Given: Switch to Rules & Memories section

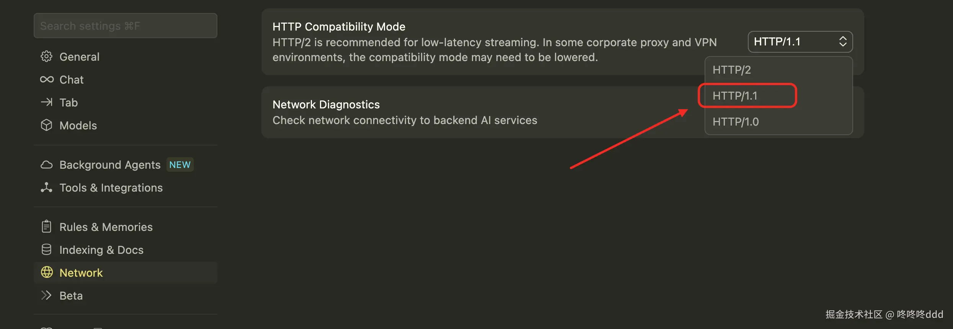Looking at the screenshot, I should coord(106,227).
